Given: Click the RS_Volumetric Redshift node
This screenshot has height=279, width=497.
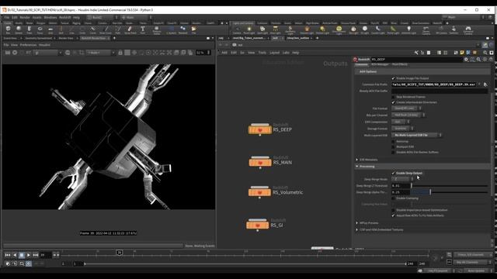Looking at the screenshot, I should (259, 192).
